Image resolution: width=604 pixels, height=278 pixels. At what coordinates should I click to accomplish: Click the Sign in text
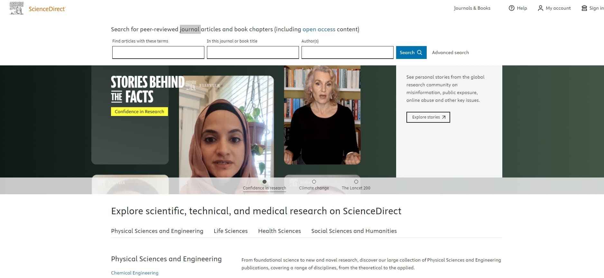596,8
